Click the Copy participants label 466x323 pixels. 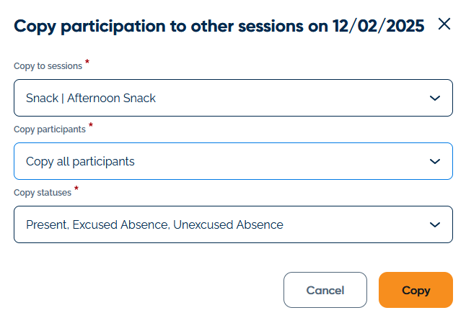pyautogui.click(x=50, y=129)
